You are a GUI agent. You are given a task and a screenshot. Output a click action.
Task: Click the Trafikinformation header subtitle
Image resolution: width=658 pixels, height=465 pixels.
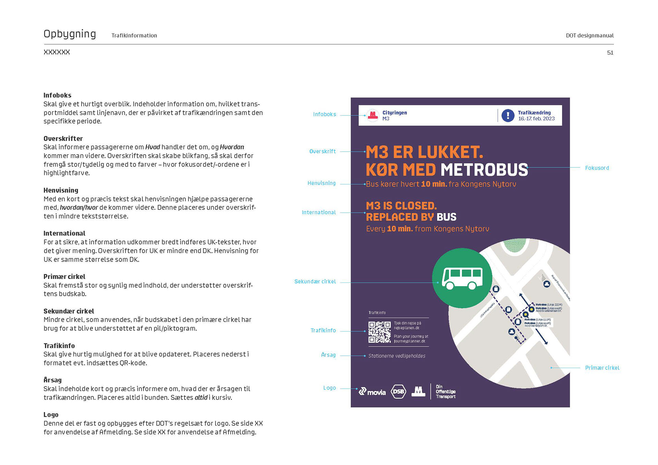[134, 36]
